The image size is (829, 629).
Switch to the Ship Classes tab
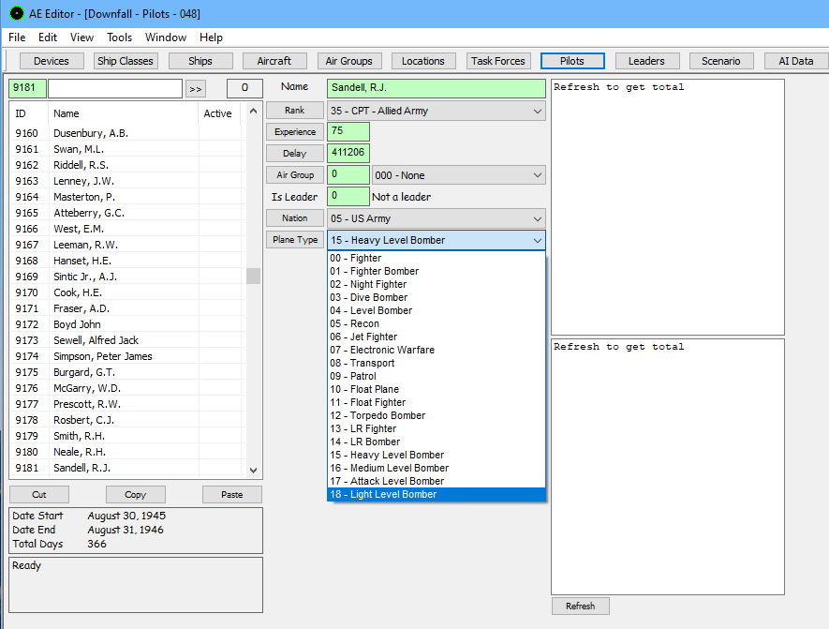pos(126,61)
